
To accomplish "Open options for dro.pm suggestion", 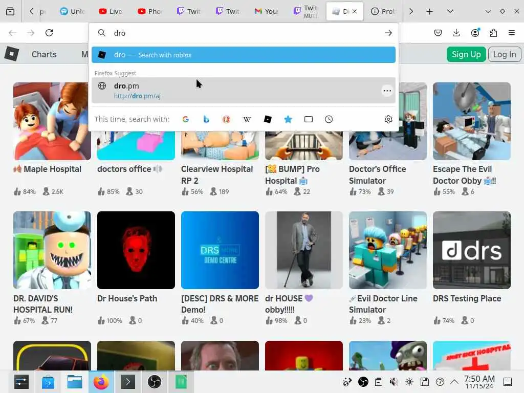I will (x=387, y=91).
